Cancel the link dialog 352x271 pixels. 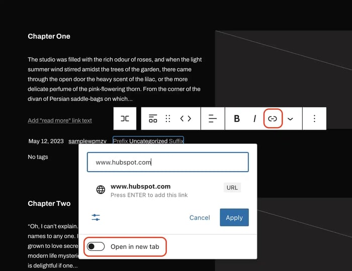pyautogui.click(x=200, y=217)
